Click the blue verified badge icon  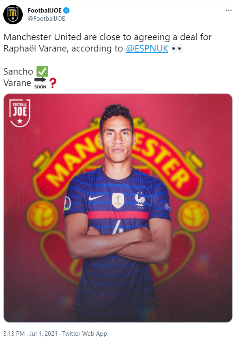point(67,10)
